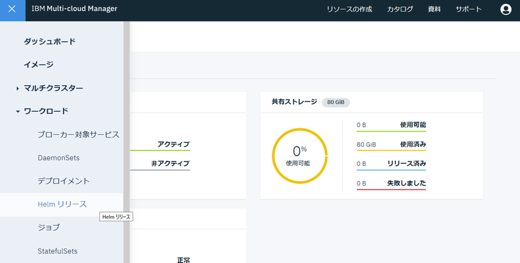Open DaemonSets in the sidebar
Image resolution: width=520 pixels, height=263 pixels.
click(x=58, y=158)
